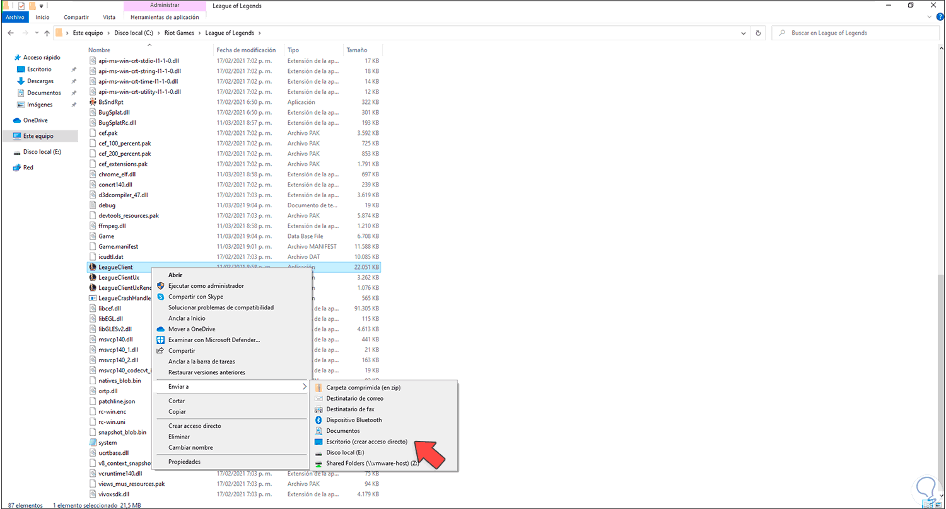Open Propiedades from the context menu
Screen dimensions: 946x509
coord(184,462)
